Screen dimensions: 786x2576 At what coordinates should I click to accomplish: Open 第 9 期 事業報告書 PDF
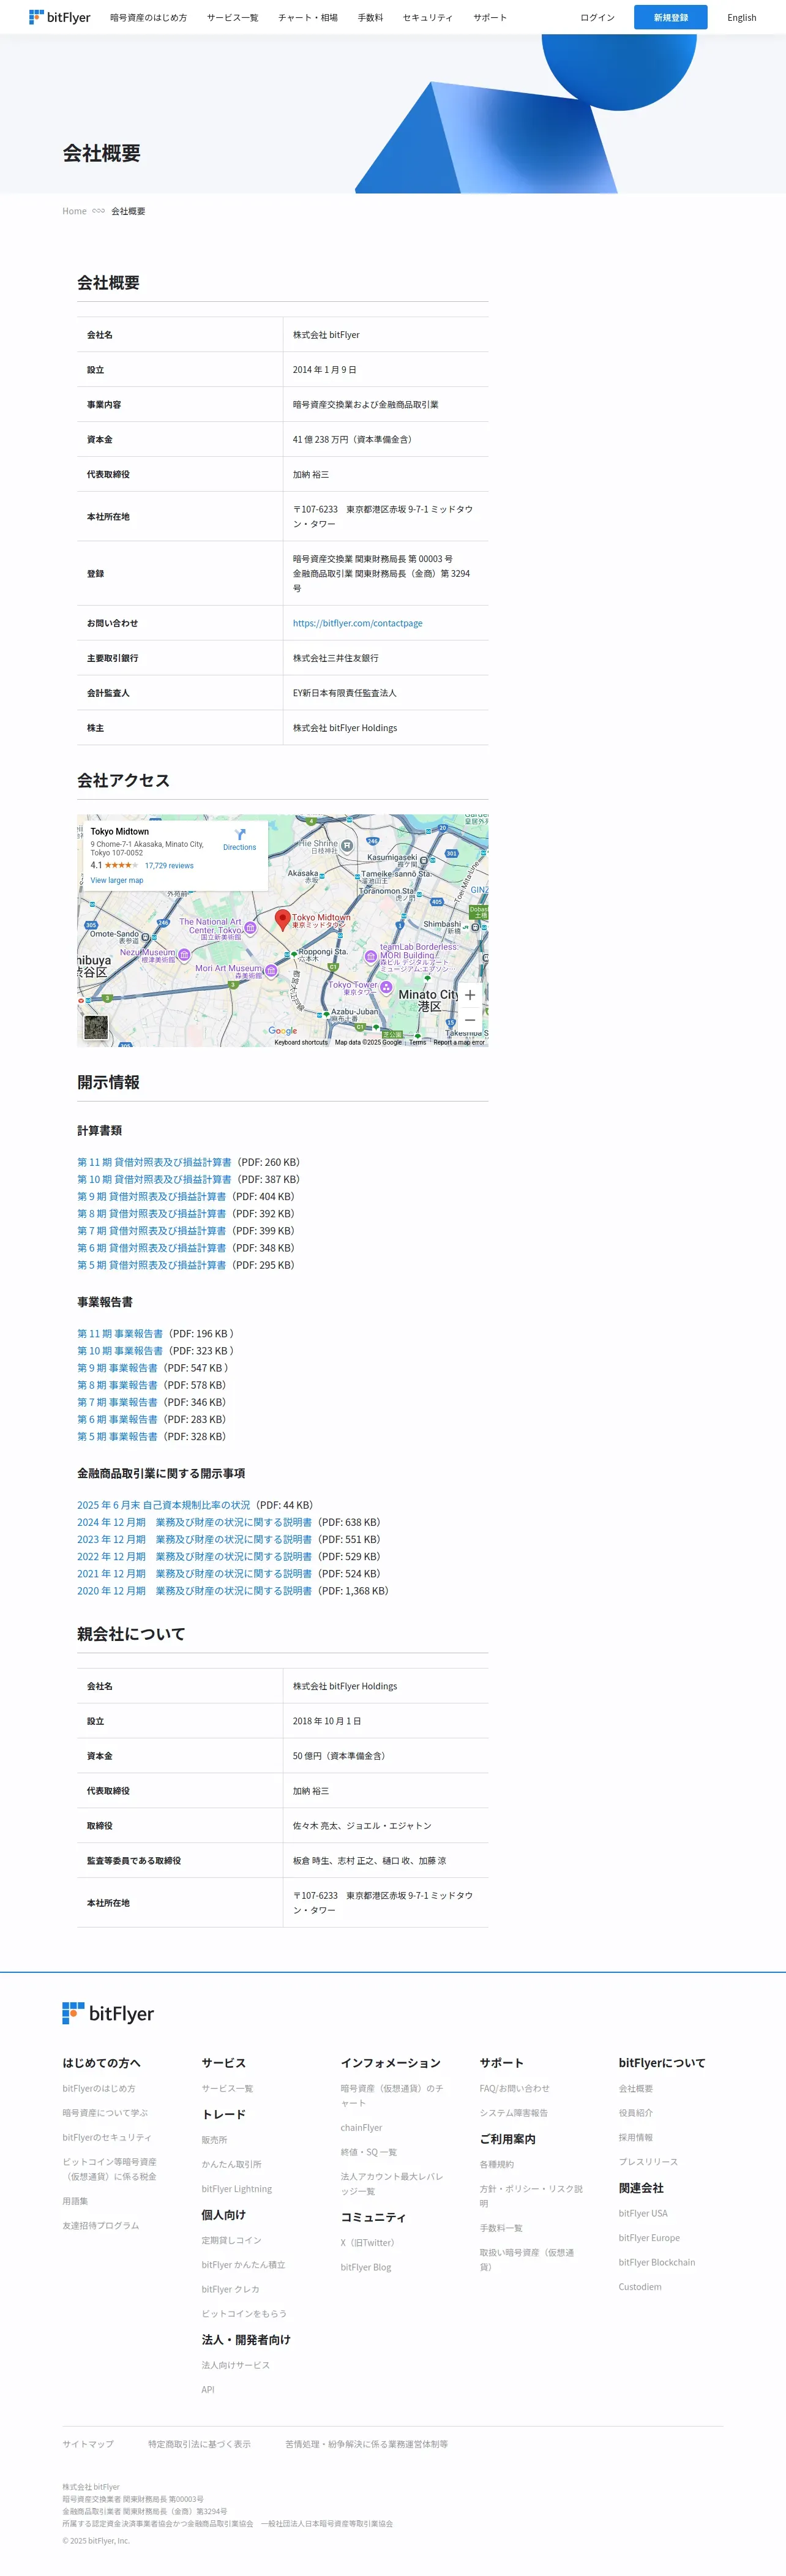pos(117,1368)
